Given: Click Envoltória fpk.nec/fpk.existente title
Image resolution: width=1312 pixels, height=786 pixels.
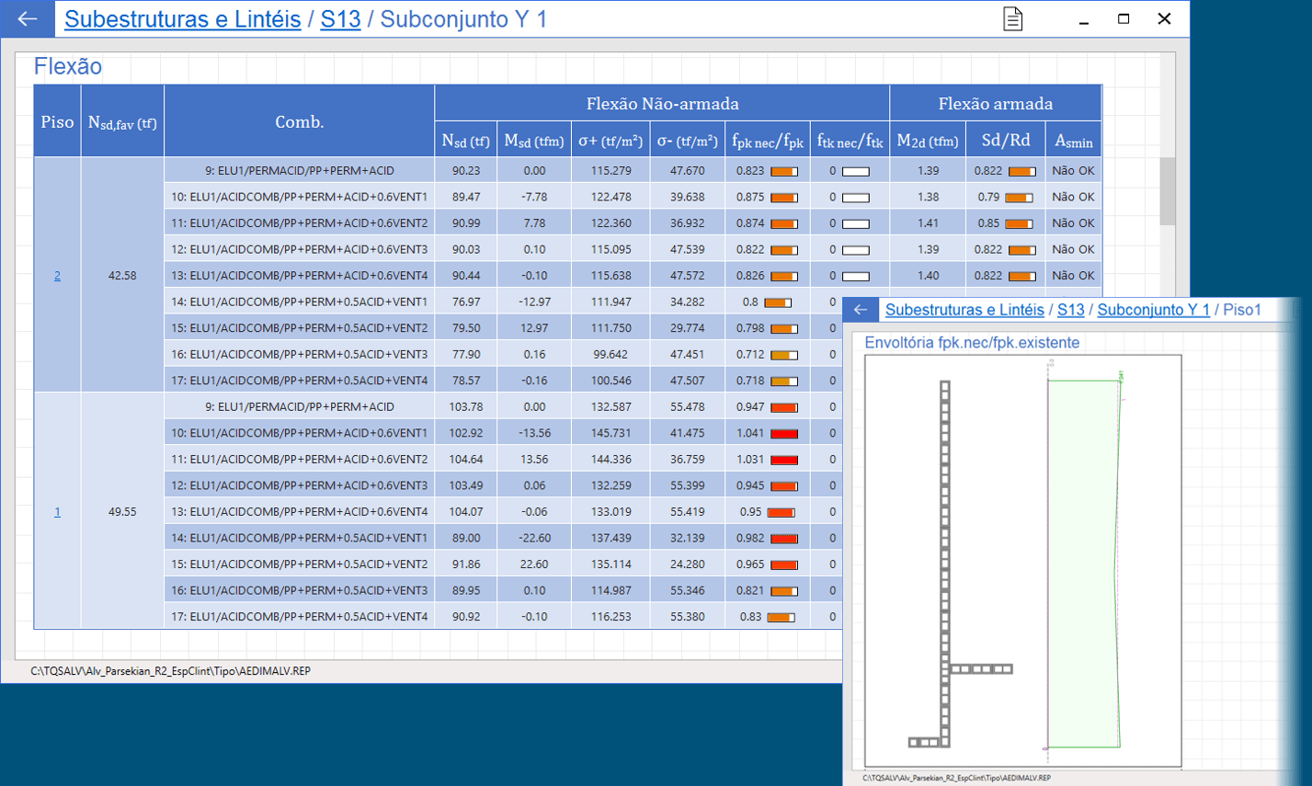Looking at the screenshot, I should click(x=972, y=342).
